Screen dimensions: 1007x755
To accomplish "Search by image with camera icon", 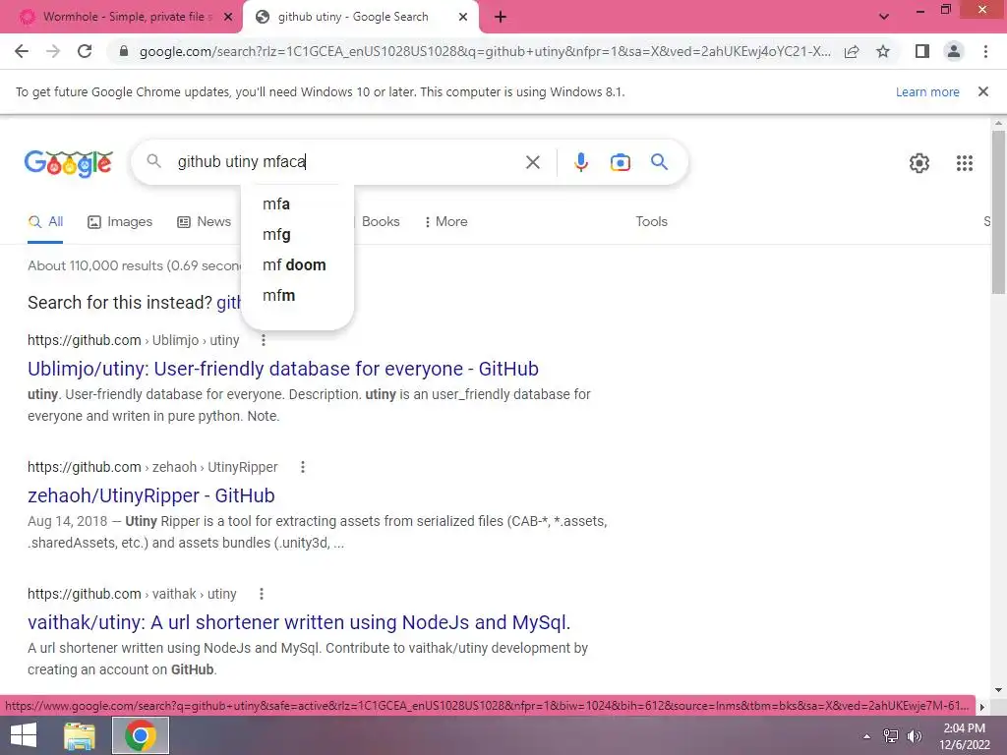I will (620, 162).
